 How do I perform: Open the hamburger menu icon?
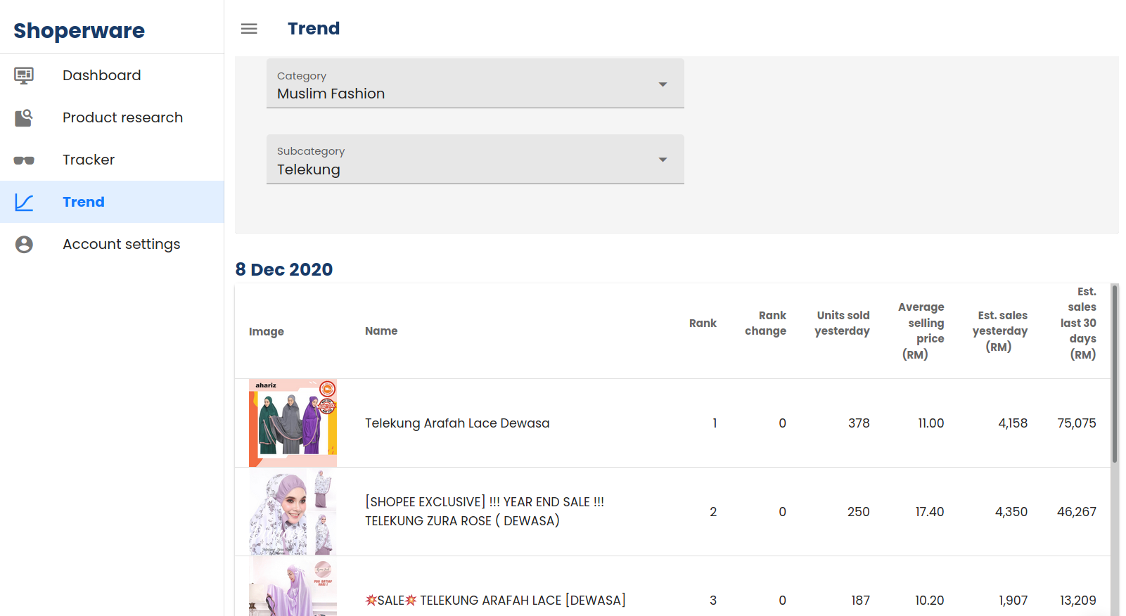[x=249, y=29]
